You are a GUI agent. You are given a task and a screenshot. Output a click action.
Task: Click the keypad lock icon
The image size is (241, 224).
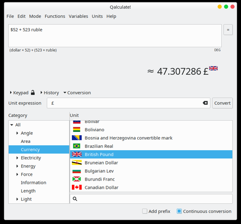coord(33,93)
